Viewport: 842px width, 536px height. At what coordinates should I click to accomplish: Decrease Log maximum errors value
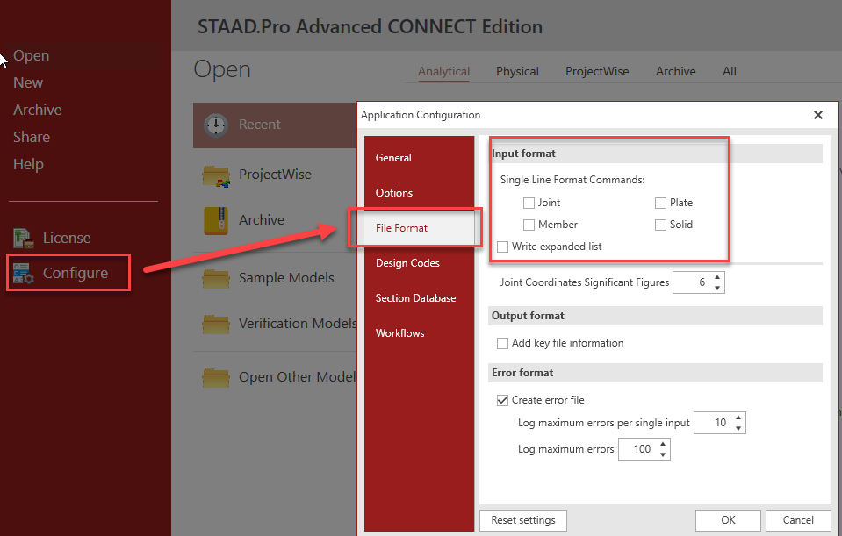(663, 455)
